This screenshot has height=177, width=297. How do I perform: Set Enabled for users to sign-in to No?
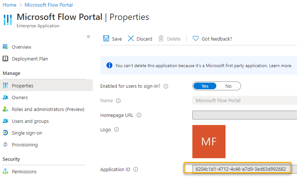tap(228, 86)
